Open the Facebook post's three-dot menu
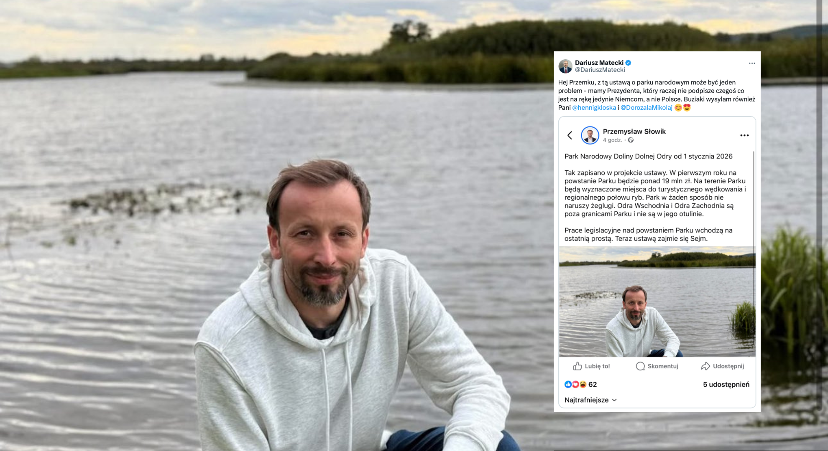 tap(744, 135)
